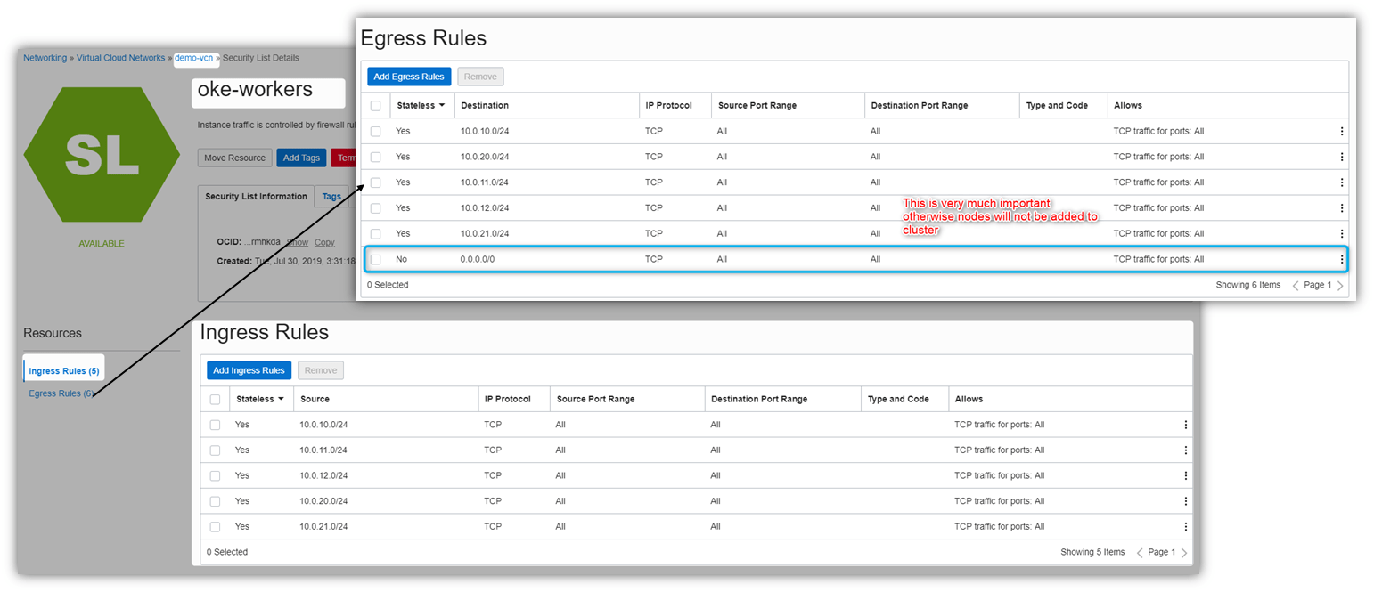Viewport: 1374px width, 592px height.
Task: Click Remove button in Egress Rules
Action: point(481,77)
